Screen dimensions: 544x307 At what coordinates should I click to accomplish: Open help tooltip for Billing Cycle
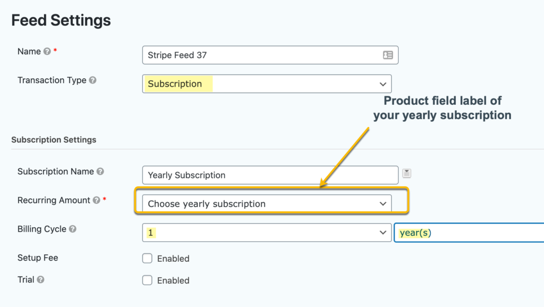(x=72, y=229)
